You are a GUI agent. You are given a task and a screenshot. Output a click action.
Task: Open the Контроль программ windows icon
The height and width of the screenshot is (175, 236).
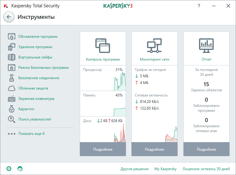(x=103, y=46)
